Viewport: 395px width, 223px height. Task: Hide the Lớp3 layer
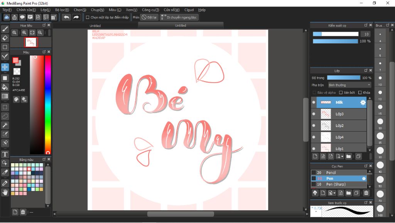tap(314, 114)
